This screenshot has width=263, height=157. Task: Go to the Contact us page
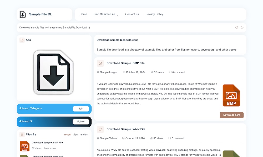click(132, 14)
